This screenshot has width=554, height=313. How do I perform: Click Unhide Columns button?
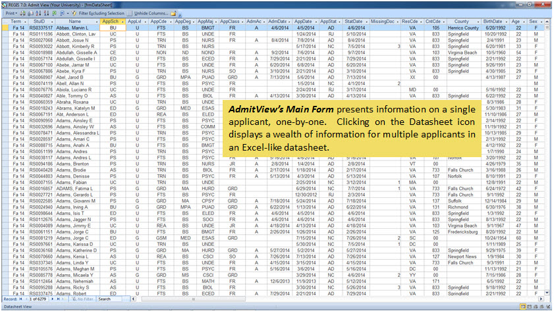point(148,13)
